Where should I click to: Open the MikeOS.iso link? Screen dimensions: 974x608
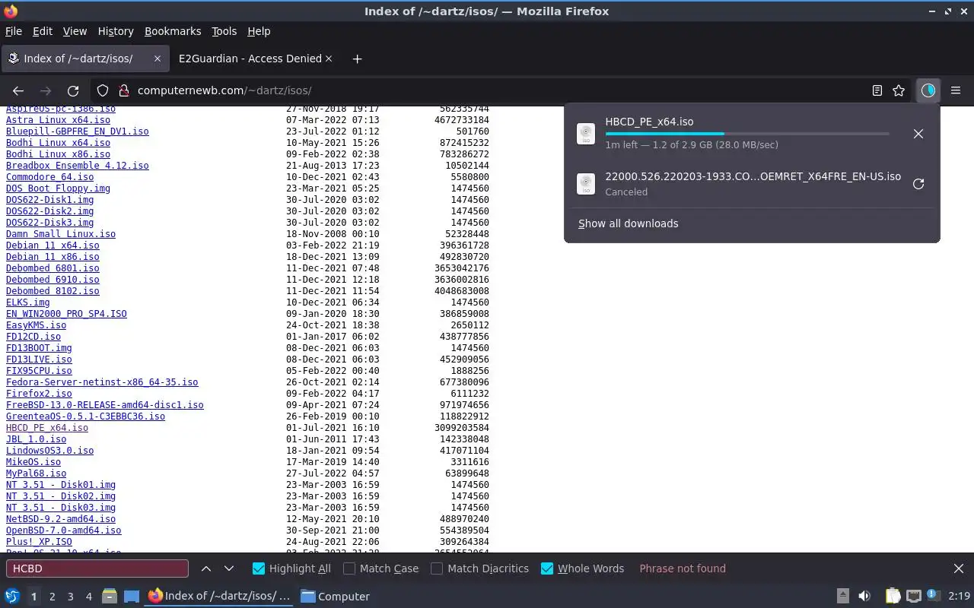pyautogui.click(x=33, y=462)
